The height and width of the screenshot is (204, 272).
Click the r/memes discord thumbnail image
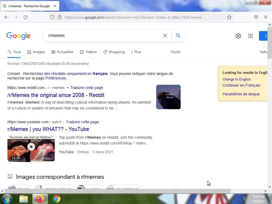pyautogui.click(x=168, y=97)
